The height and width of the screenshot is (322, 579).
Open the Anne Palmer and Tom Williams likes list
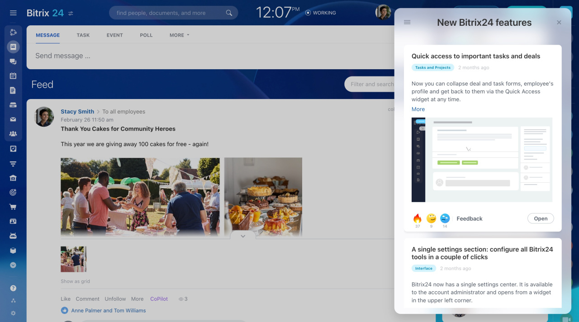(109, 311)
